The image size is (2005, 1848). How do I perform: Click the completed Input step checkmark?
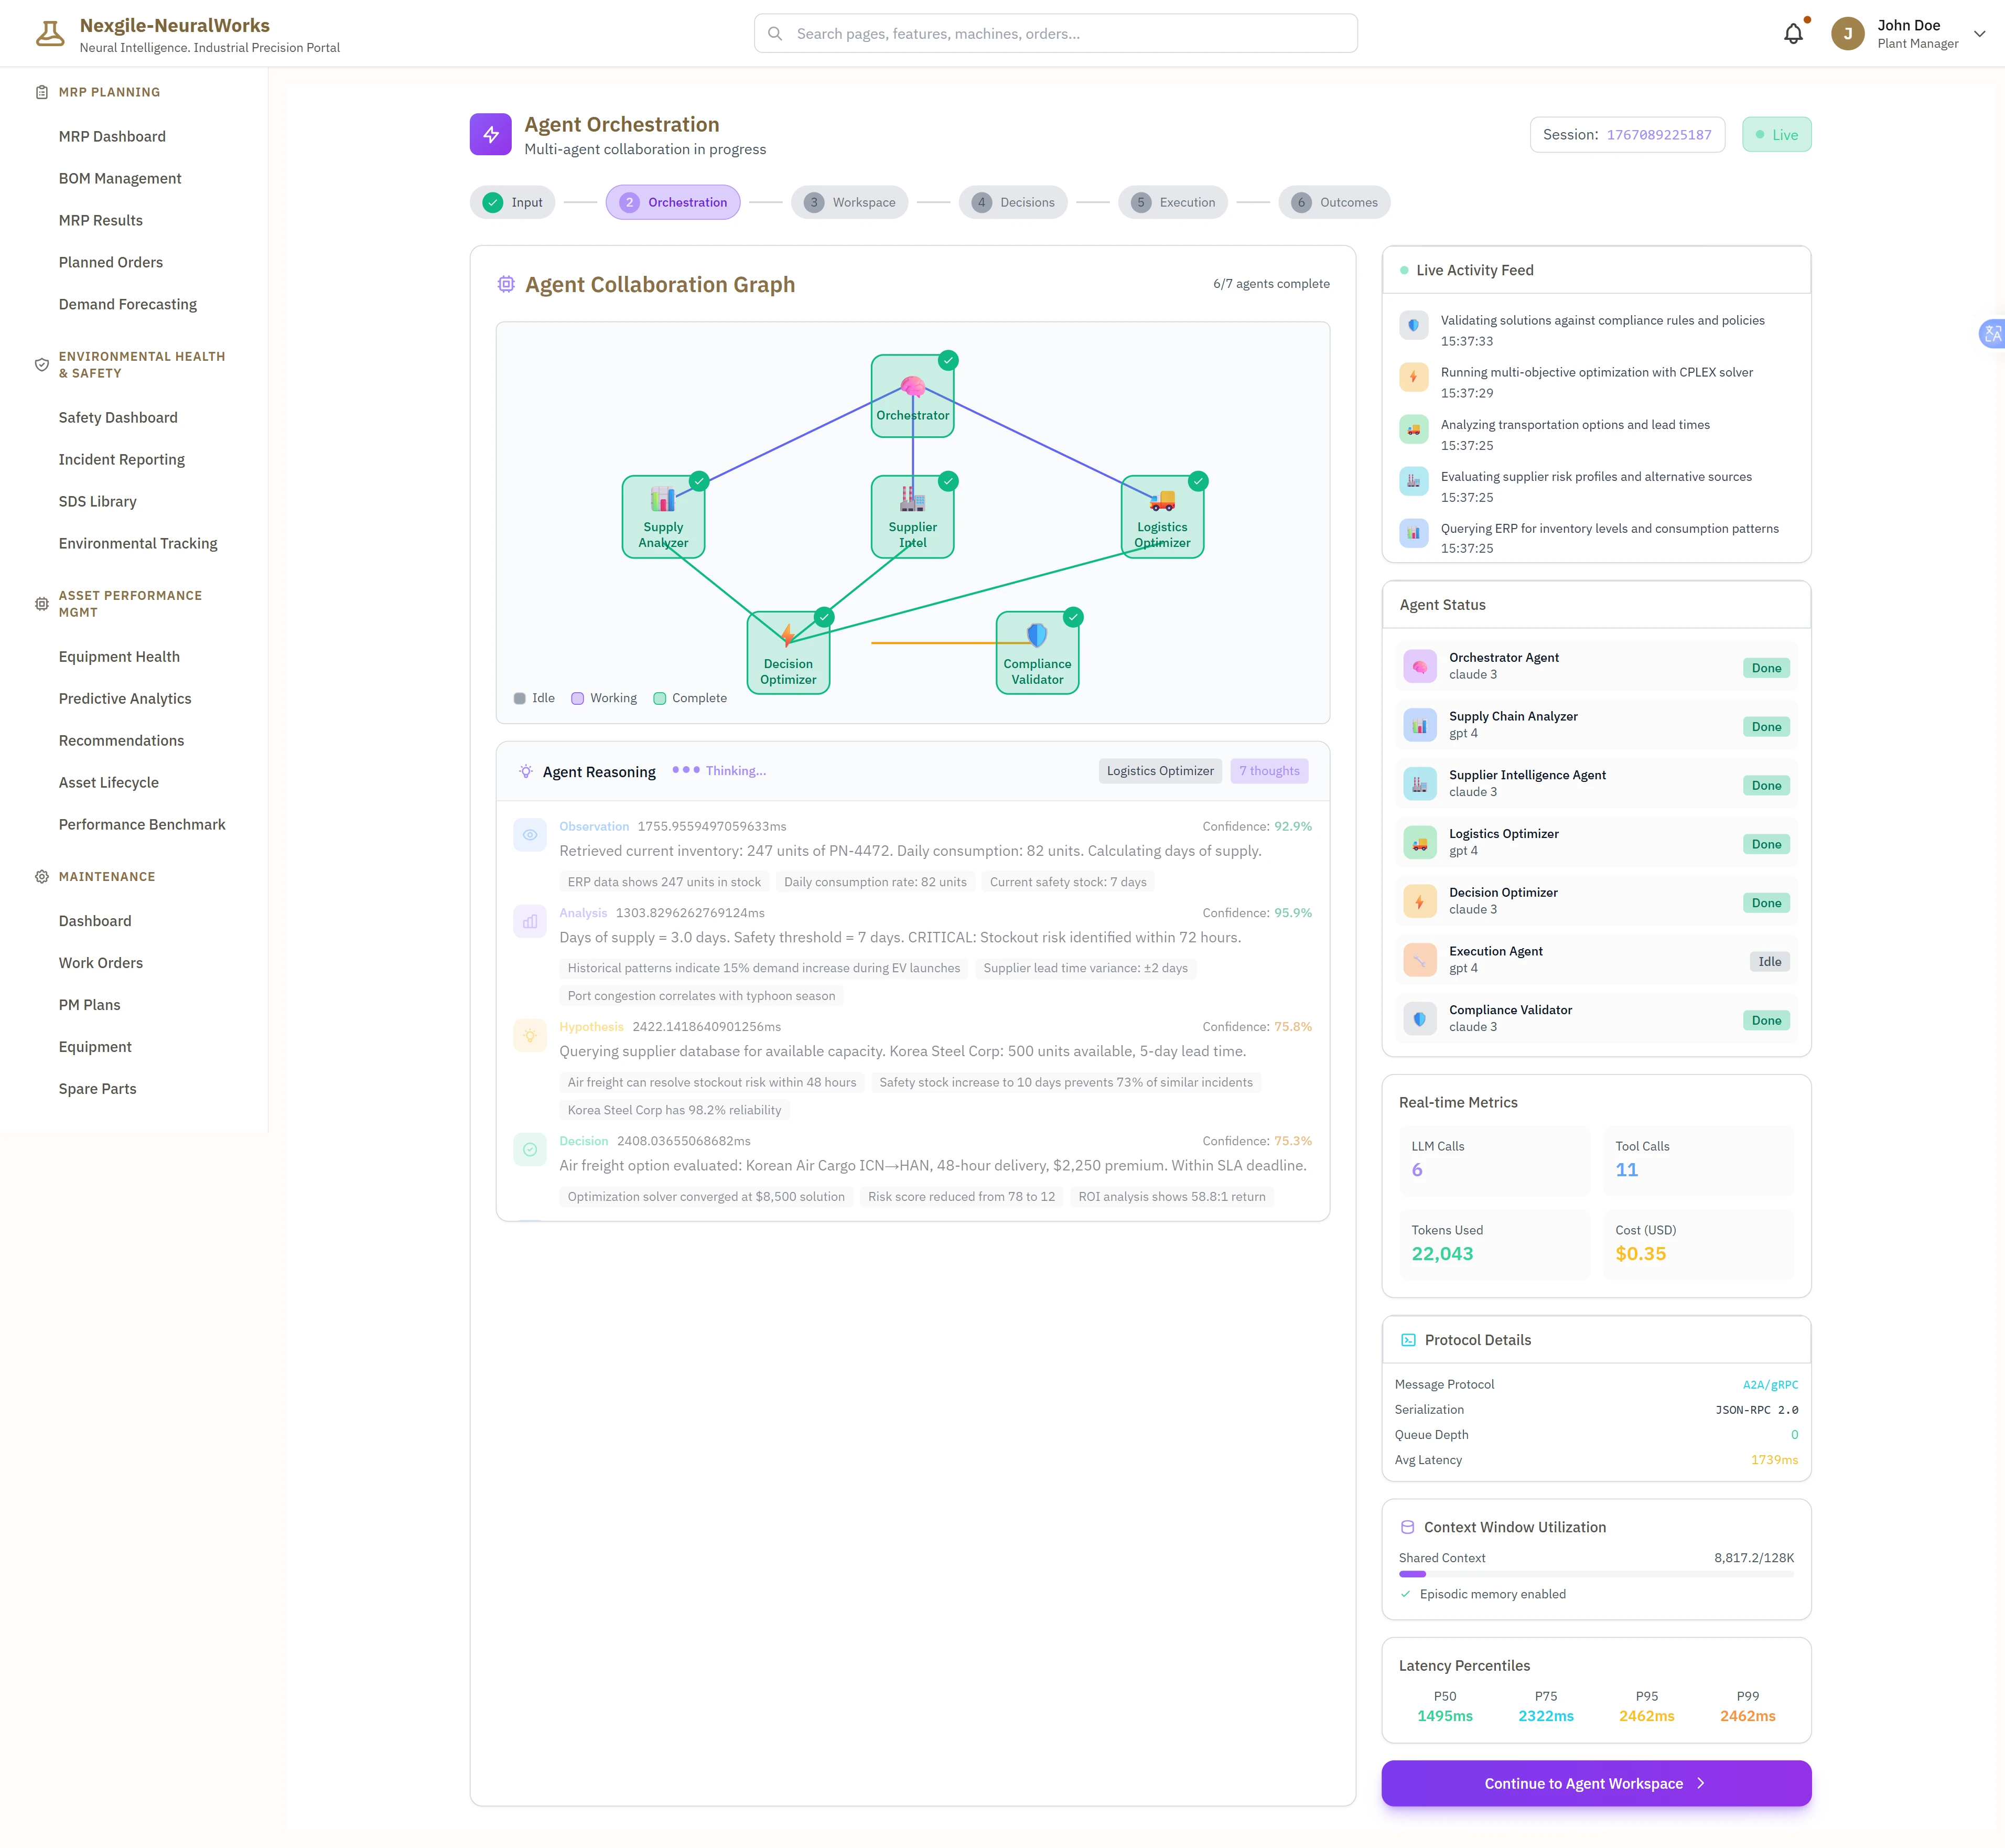click(x=493, y=203)
